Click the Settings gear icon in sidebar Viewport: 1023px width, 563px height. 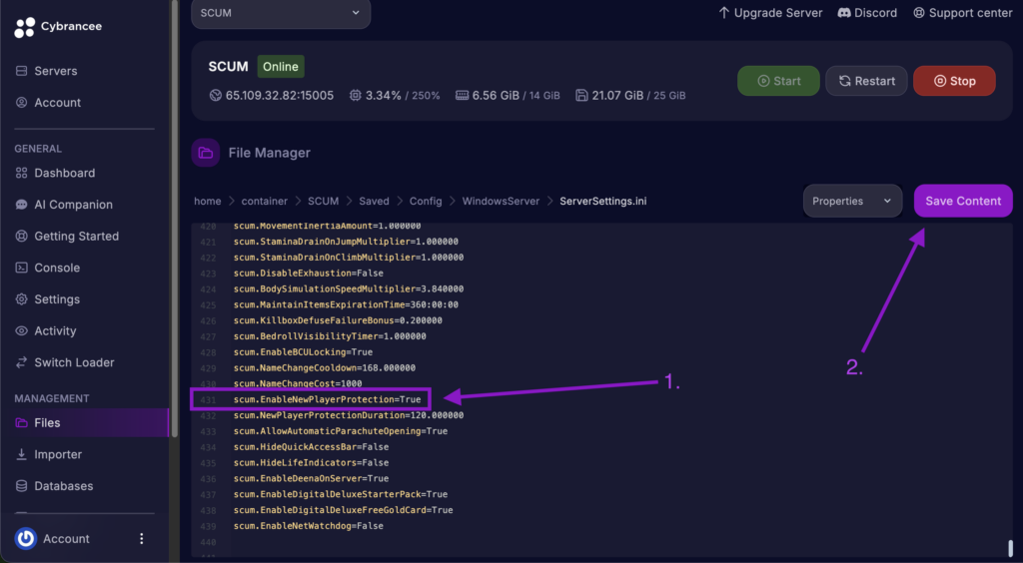(22, 299)
